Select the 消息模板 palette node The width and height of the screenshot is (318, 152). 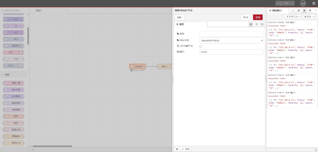[14, 110]
